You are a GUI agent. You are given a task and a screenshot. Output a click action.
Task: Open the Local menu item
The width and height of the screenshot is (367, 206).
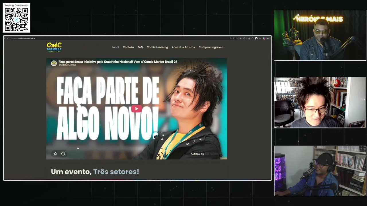(115, 47)
